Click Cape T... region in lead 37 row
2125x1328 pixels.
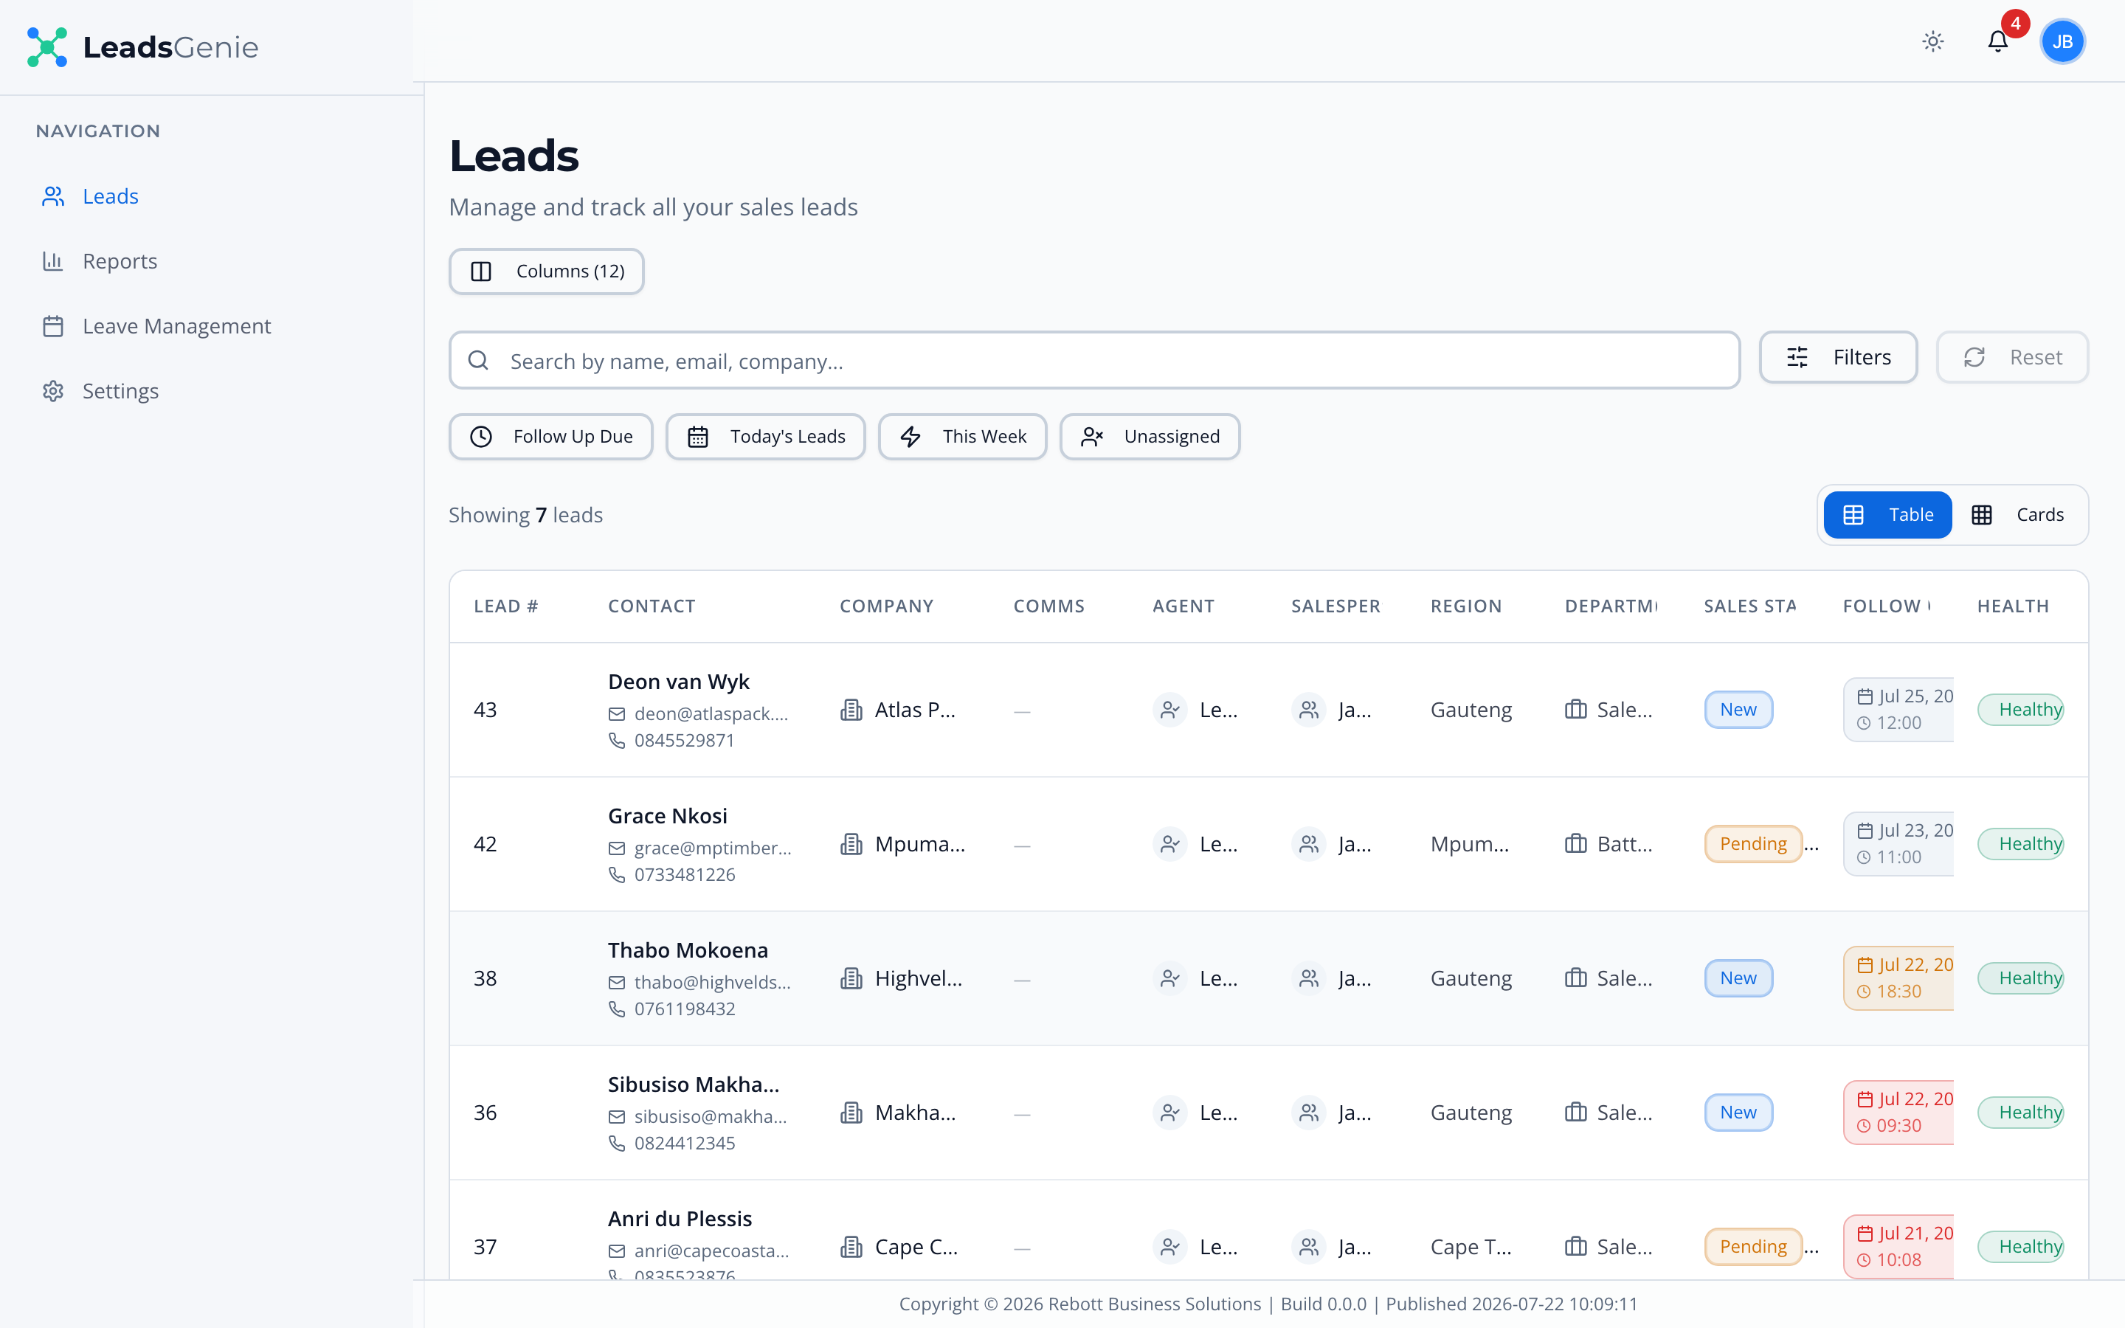coord(1470,1247)
